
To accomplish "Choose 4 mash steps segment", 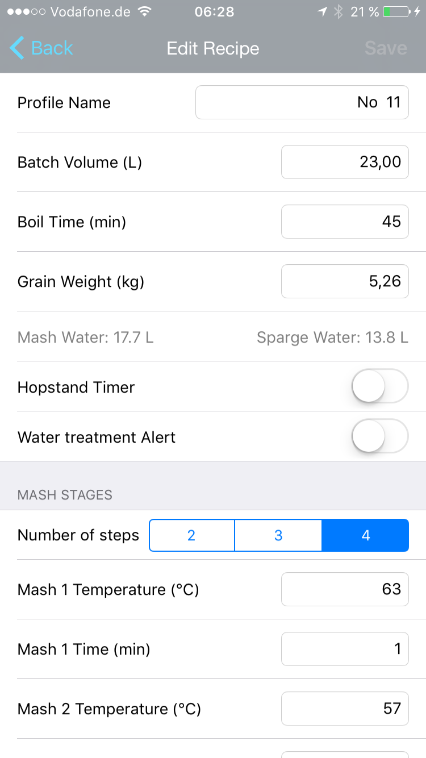I will pos(365,535).
